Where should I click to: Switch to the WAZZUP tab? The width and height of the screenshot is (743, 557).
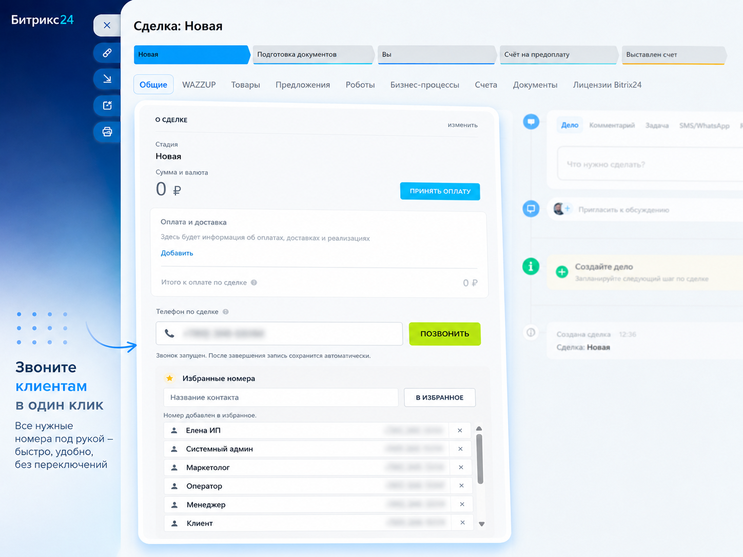[x=199, y=85]
